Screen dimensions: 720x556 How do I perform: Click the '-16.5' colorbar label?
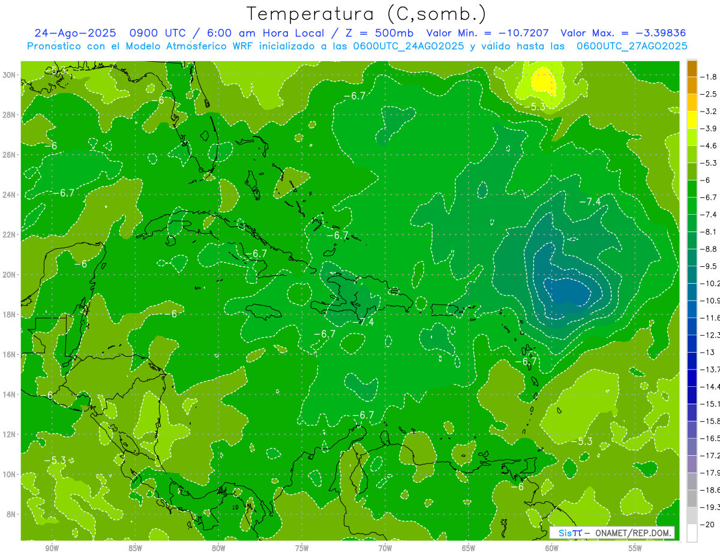710,438
